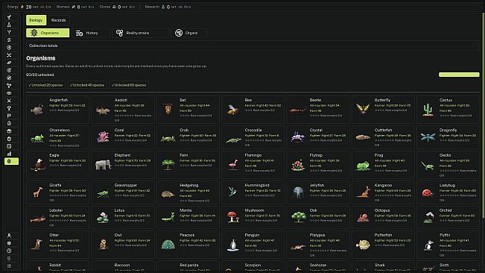Switch to the Records tab
This screenshot has height=273, width=485.
pos(58,20)
